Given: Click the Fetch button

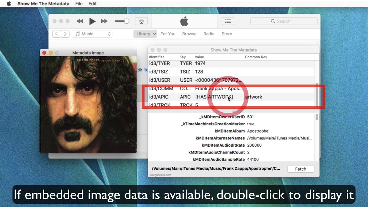Looking at the screenshot, I should click(x=301, y=169).
